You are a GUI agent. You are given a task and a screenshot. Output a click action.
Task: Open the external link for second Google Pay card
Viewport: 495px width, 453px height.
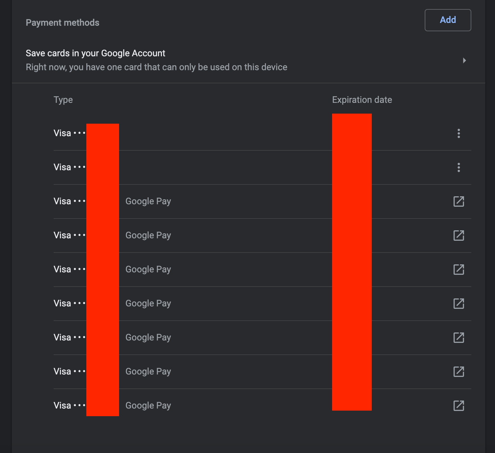point(459,235)
